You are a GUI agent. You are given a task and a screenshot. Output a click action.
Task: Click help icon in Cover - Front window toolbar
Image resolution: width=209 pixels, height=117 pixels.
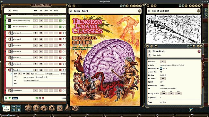coord(131,6)
